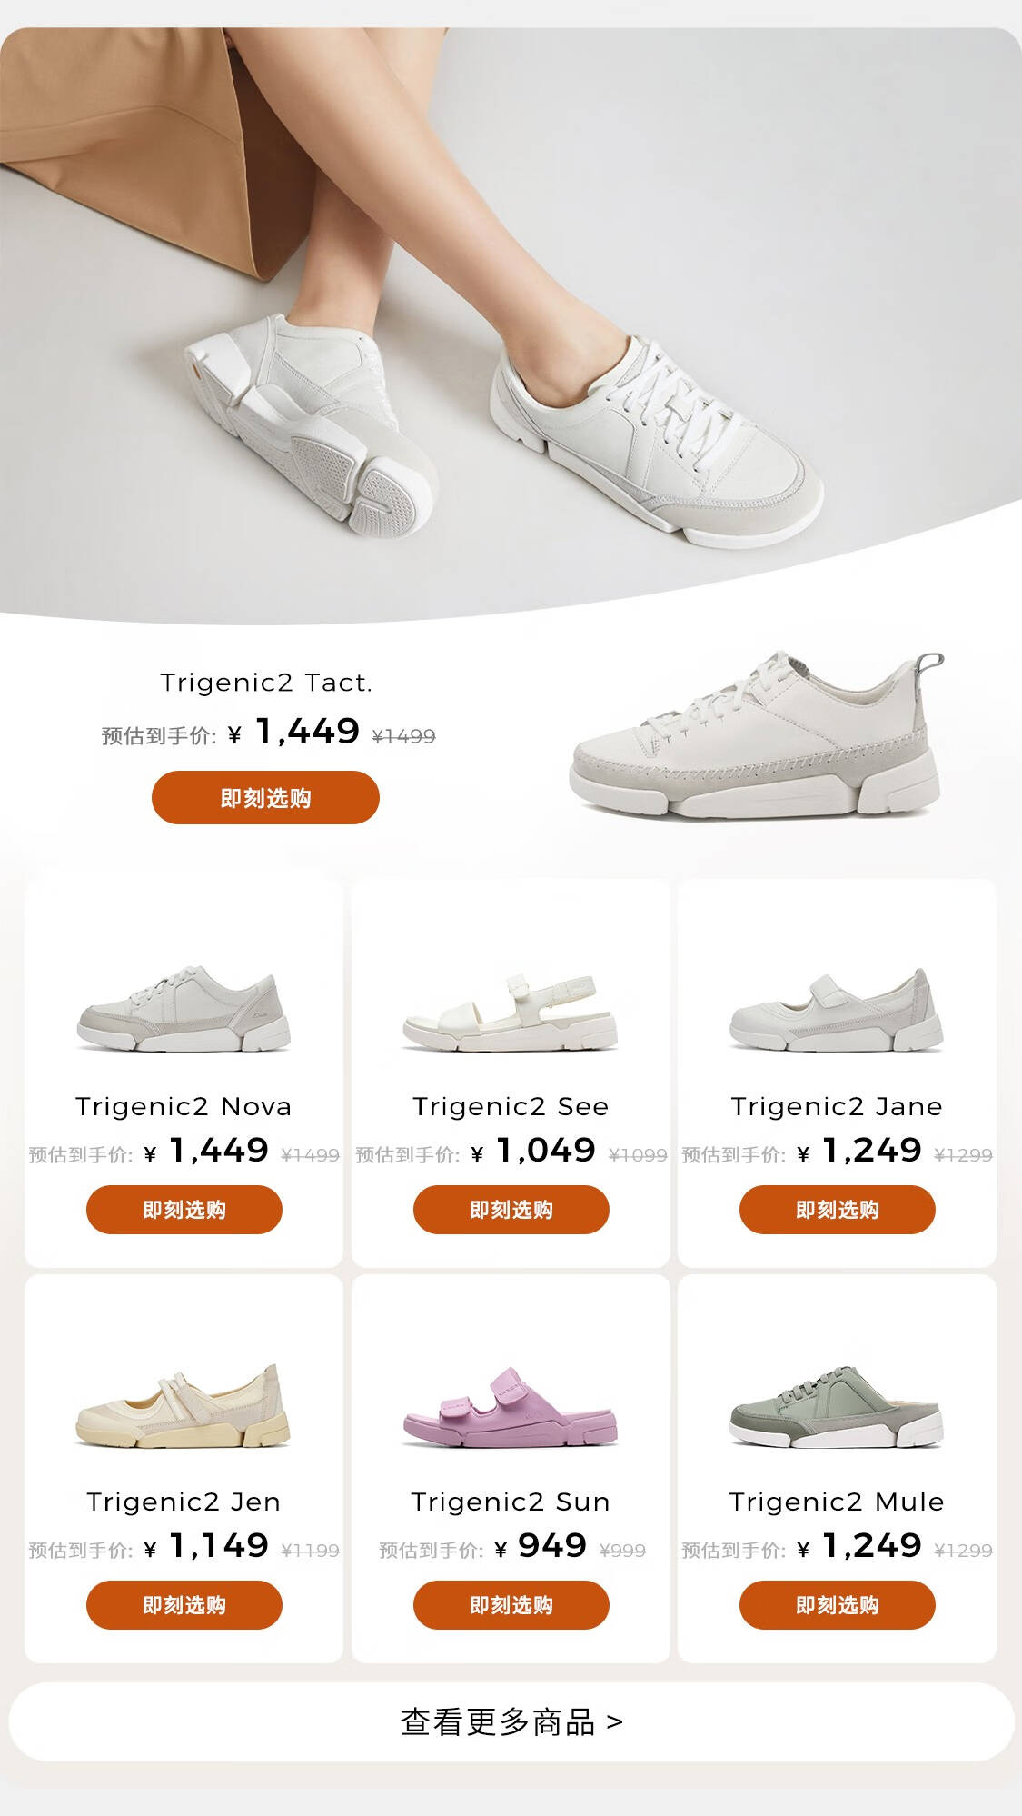Tap 即刻选购 under Trigenic2 Sun
This screenshot has width=1022, height=1816.
pyautogui.click(x=511, y=1605)
